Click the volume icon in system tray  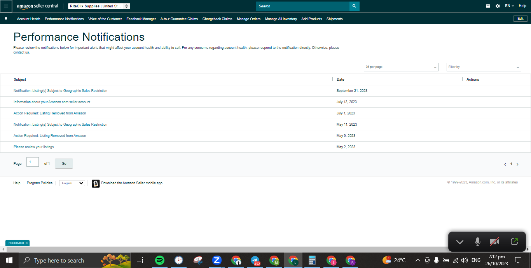pyautogui.click(x=465, y=260)
